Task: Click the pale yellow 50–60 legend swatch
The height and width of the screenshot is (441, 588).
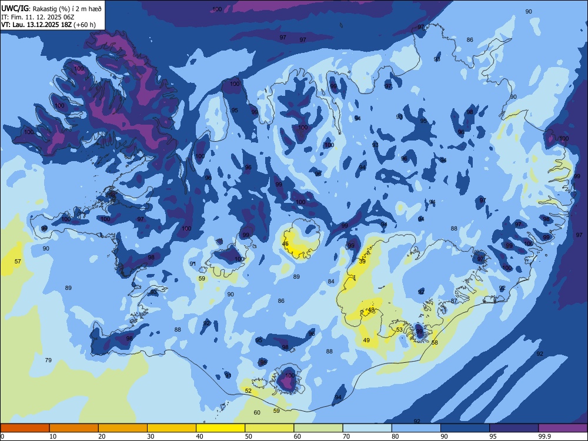Action: (269, 428)
